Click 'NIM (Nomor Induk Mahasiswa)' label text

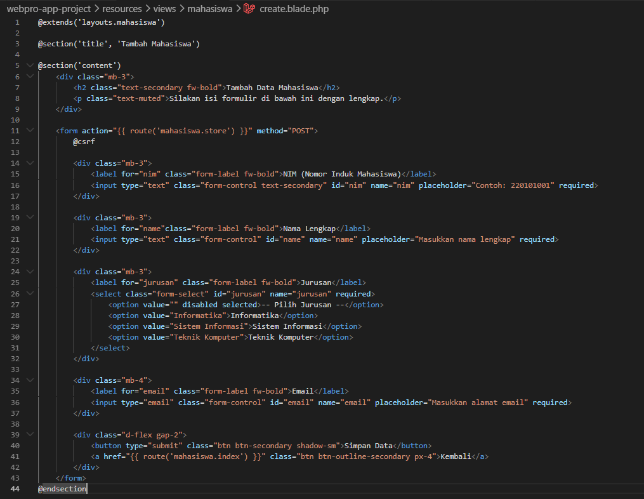pos(343,174)
